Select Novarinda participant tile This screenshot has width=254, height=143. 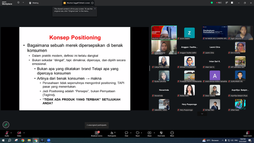point(164,90)
